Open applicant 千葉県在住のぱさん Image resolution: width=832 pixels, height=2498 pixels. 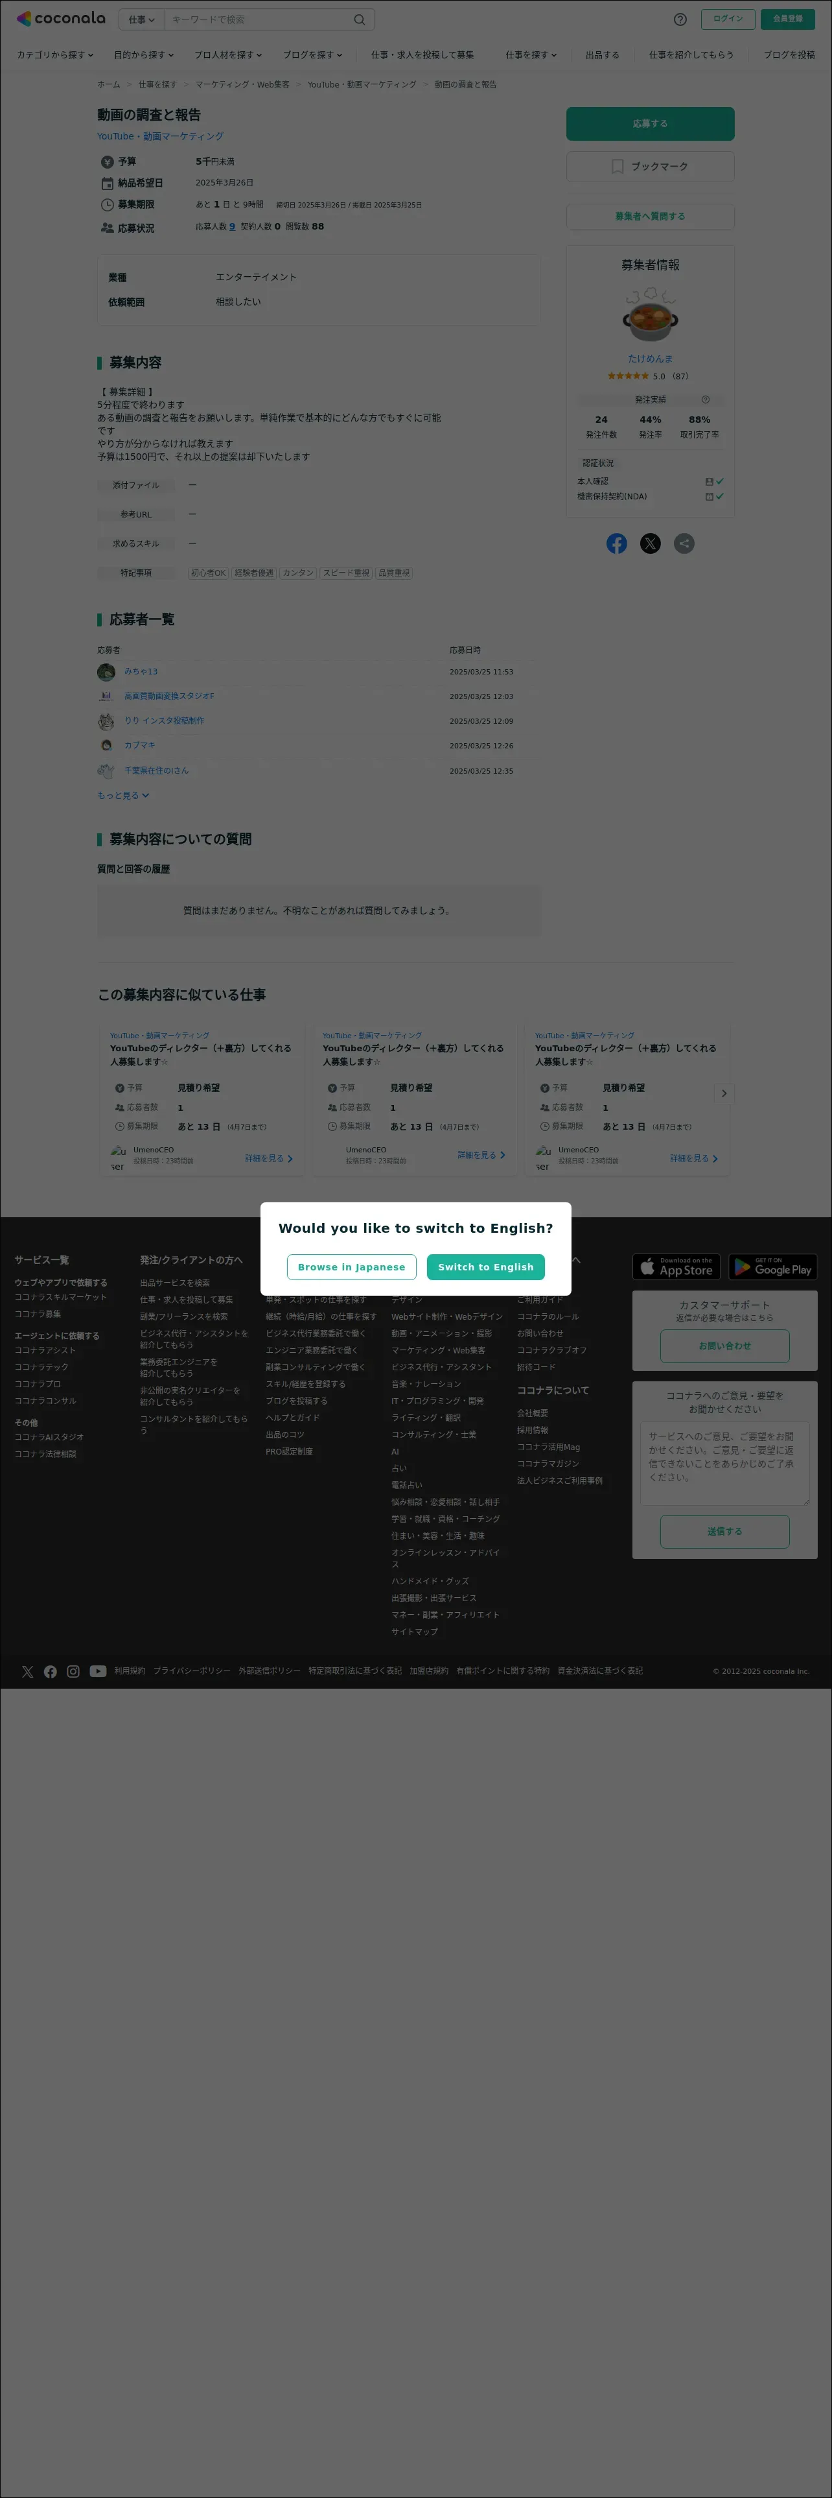pos(156,771)
